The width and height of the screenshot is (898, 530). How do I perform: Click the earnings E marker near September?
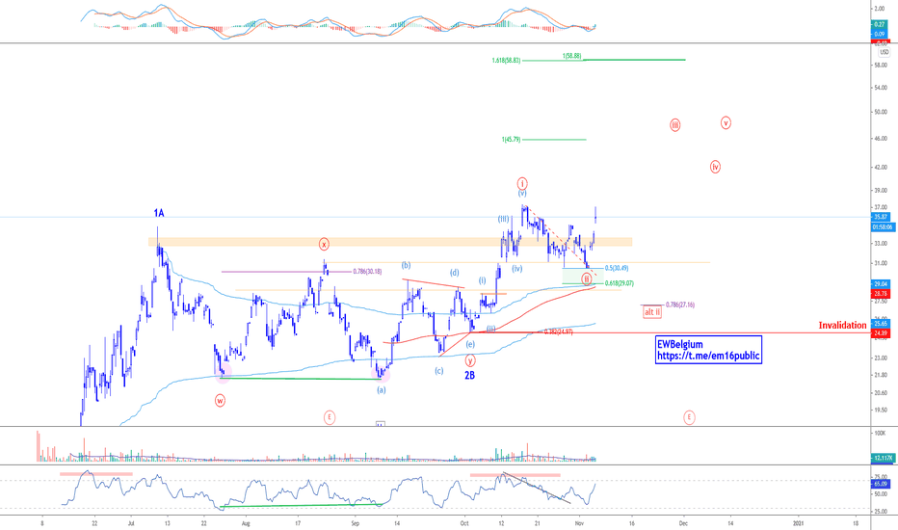[330, 417]
